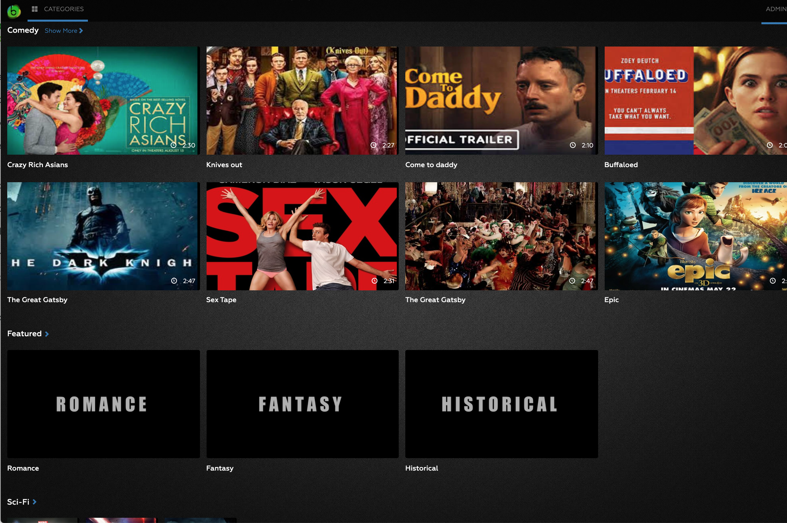Image resolution: width=787 pixels, height=523 pixels.
Task: Click the Show More chevron arrow
Action: (x=81, y=31)
